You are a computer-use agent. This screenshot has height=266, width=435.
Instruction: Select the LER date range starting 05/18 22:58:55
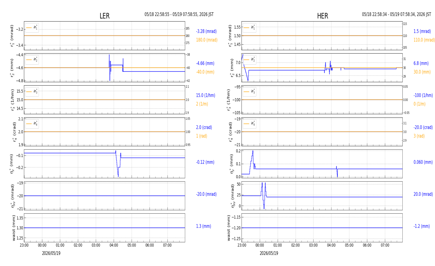(x=179, y=14)
